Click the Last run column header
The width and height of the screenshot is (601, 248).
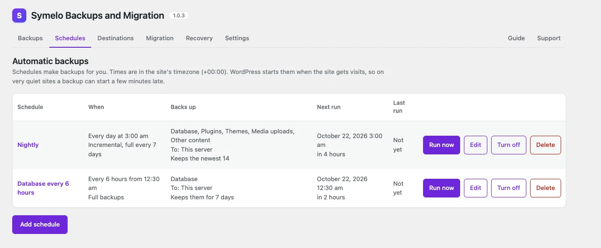coord(399,107)
